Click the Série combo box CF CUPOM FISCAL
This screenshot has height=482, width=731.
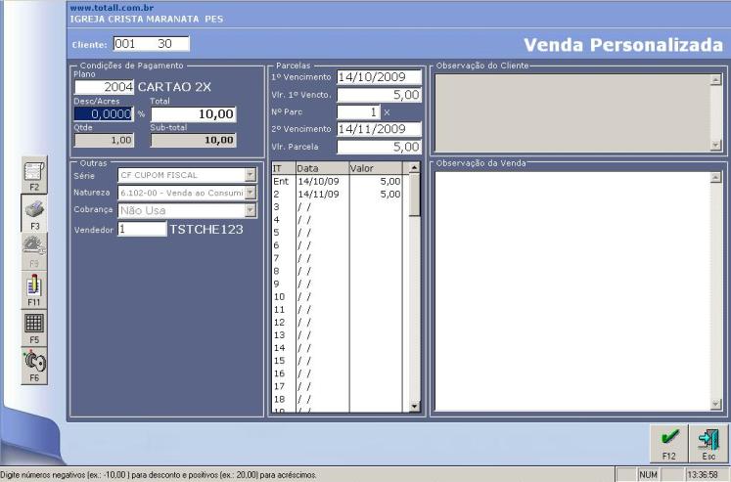point(187,175)
